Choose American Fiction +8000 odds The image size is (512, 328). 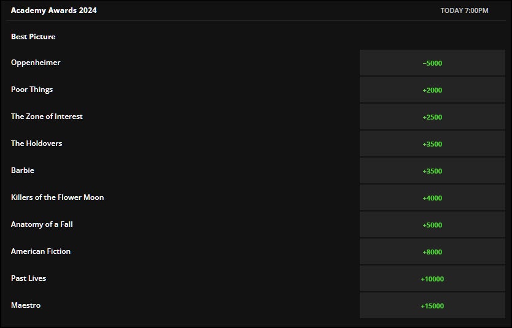(432, 252)
